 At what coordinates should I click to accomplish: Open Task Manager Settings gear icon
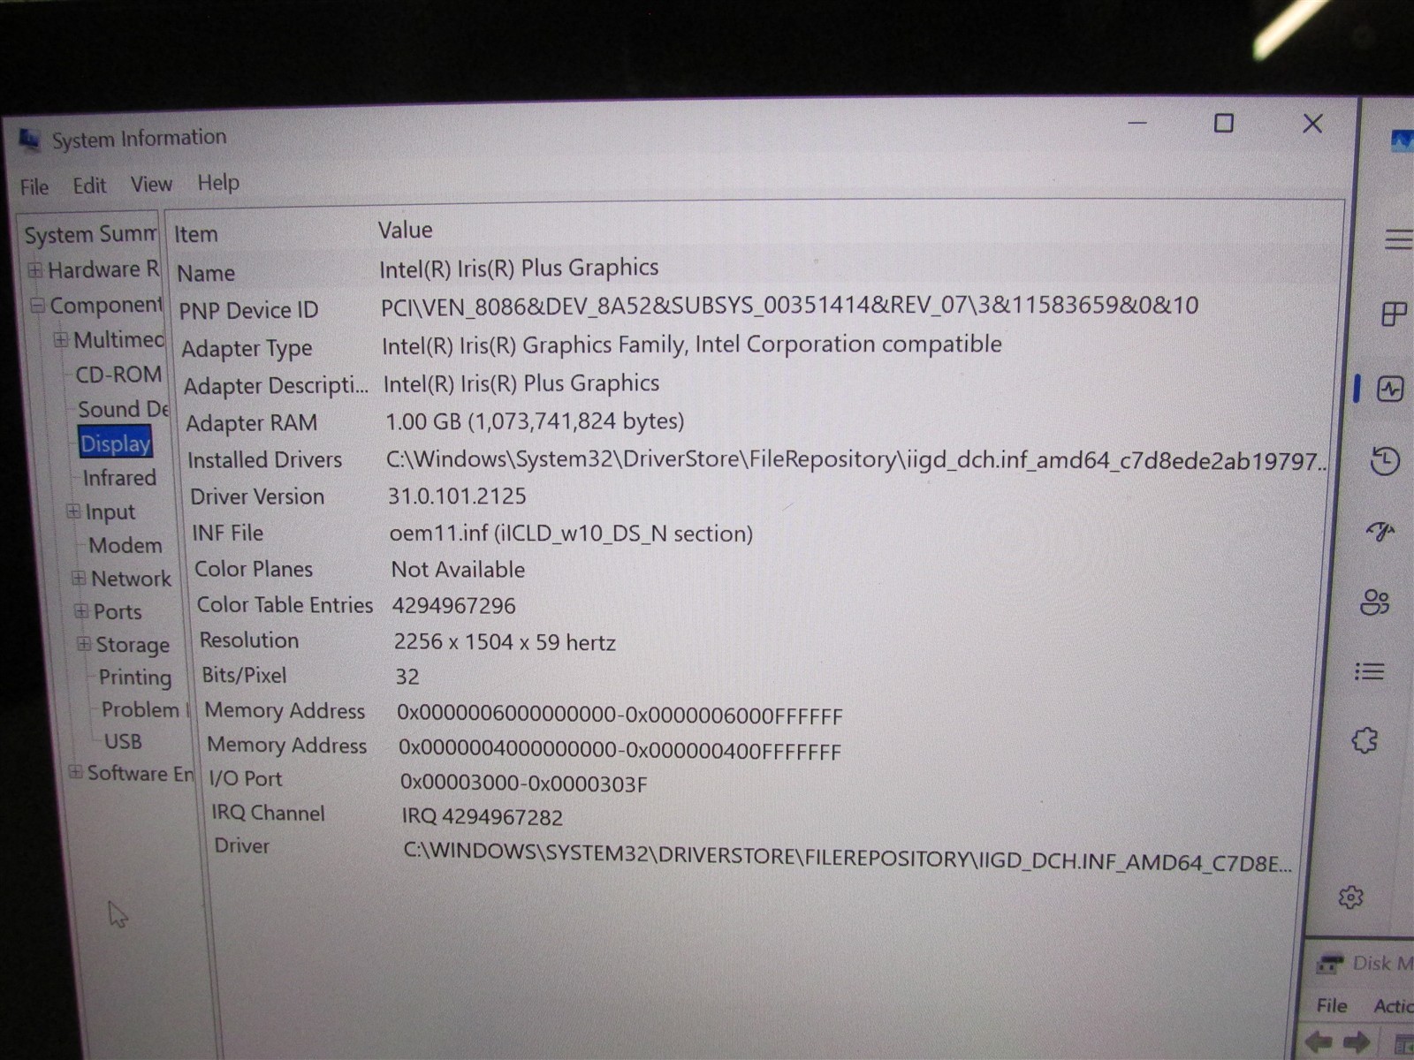(1350, 897)
